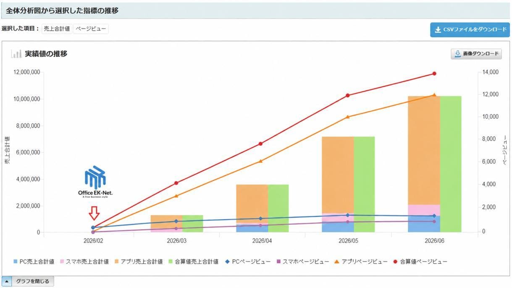Toggle PC売上合計値 legend swatch
The image size is (512, 288).
click(x=16, y=262)
